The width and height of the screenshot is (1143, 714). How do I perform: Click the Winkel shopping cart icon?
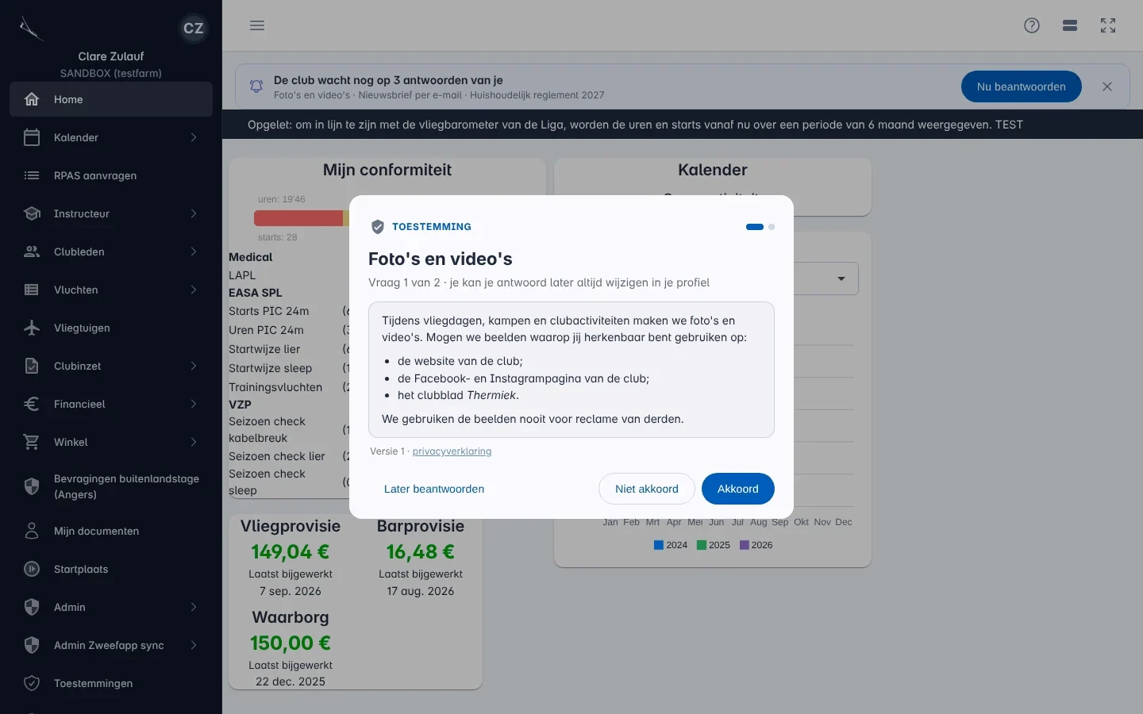tap(32, 442)
